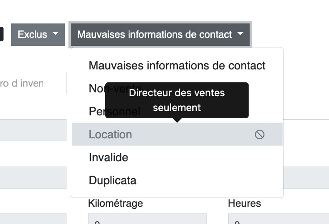The image size is (329, 224).
Task: Collapse the Mauvaises informations de contact dropdown
Action: (160, 34)
